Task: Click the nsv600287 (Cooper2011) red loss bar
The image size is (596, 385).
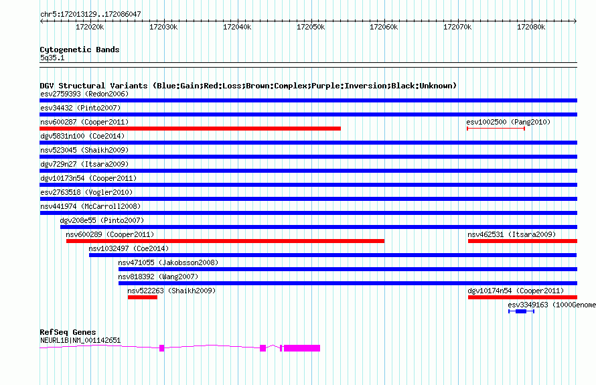Action: (190, 129)
